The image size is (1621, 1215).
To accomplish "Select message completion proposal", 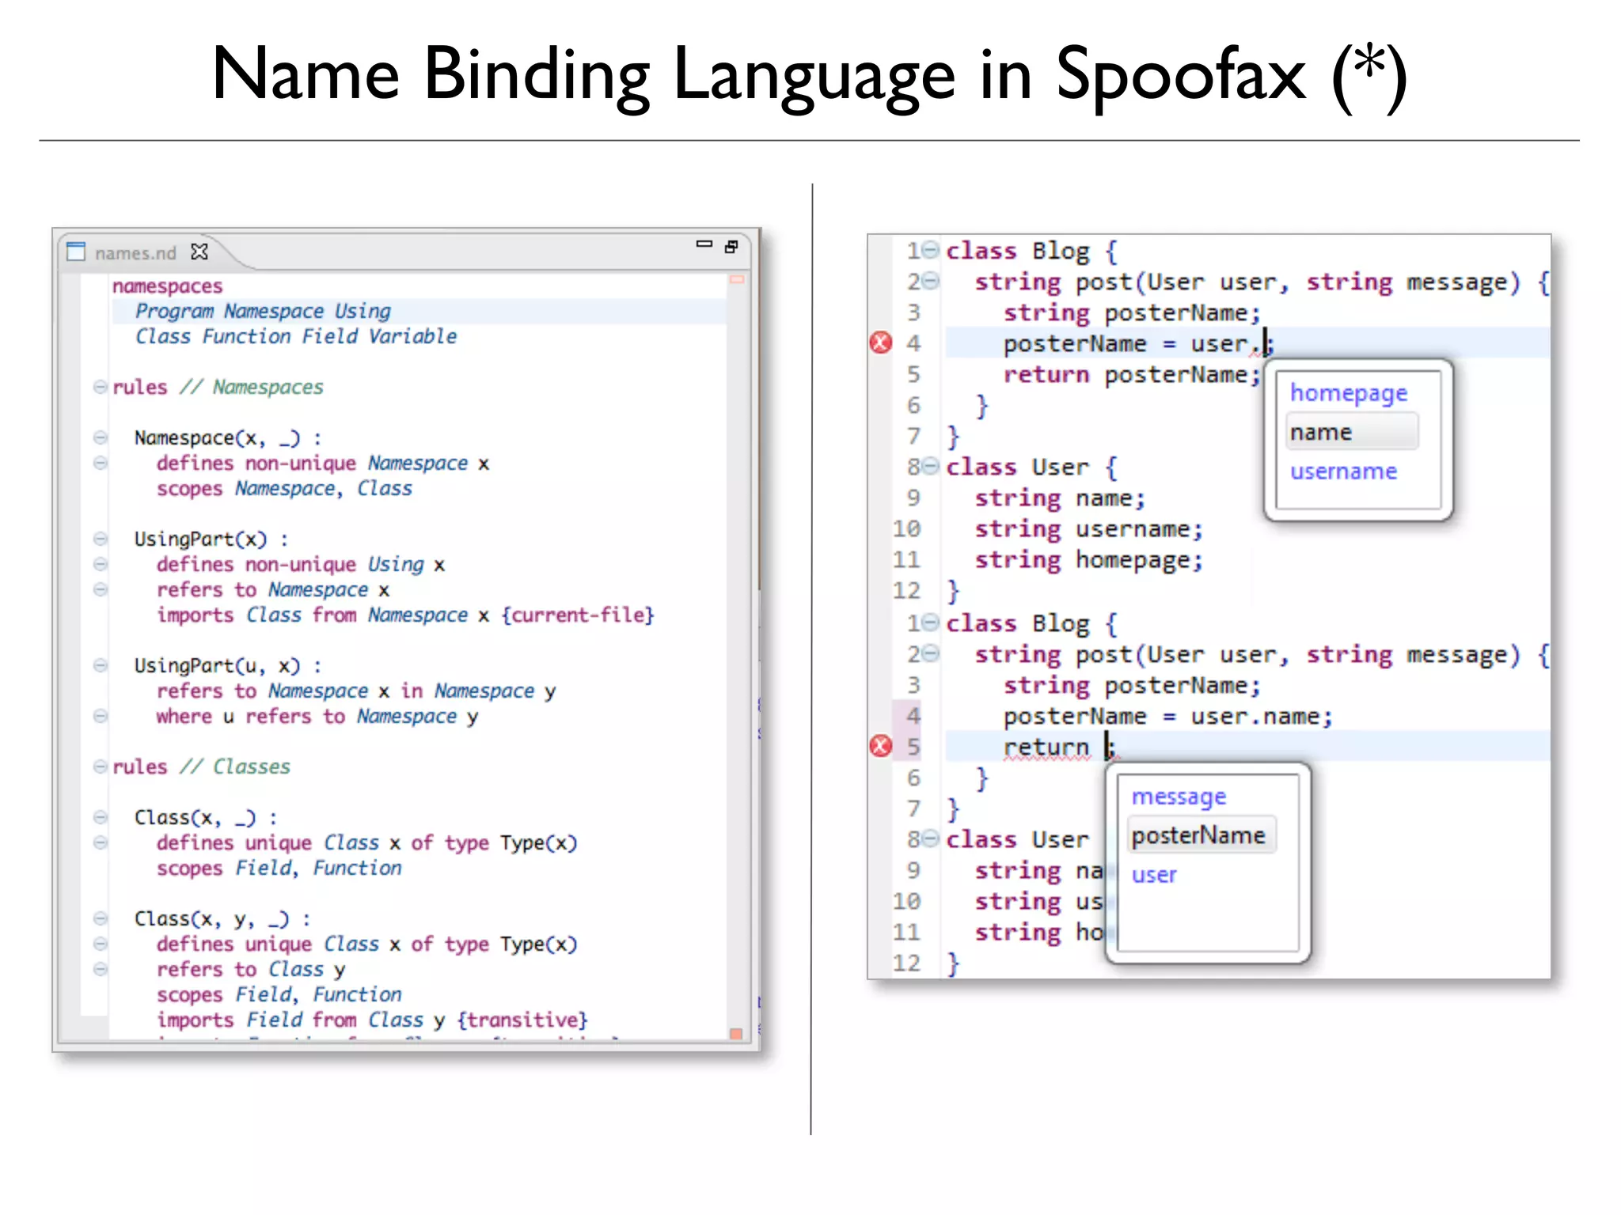I will point(1179,797).
